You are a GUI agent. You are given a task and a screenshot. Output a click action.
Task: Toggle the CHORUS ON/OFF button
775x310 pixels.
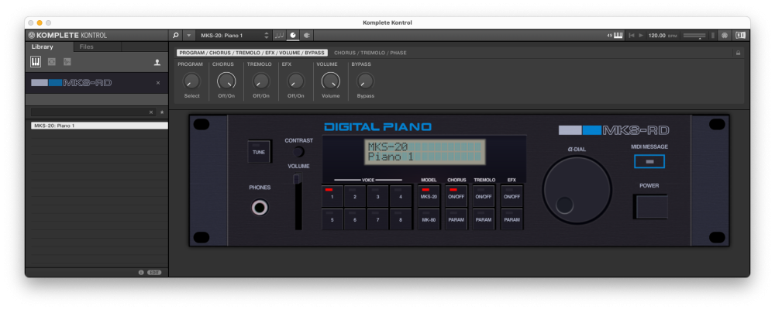(456, 196)
